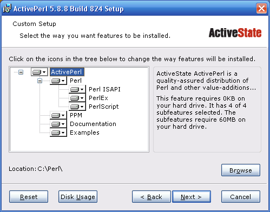Select the PerlScript feature label
This screenshot has height=212, width=270.
click(104, 107)
